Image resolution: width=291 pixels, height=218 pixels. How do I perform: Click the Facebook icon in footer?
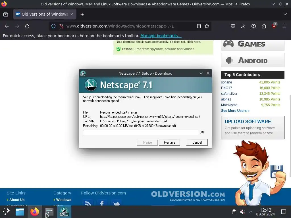click(x=102, y=203)
